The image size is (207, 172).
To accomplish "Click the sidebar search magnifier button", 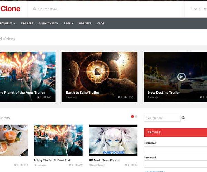I will coord(183,118).
